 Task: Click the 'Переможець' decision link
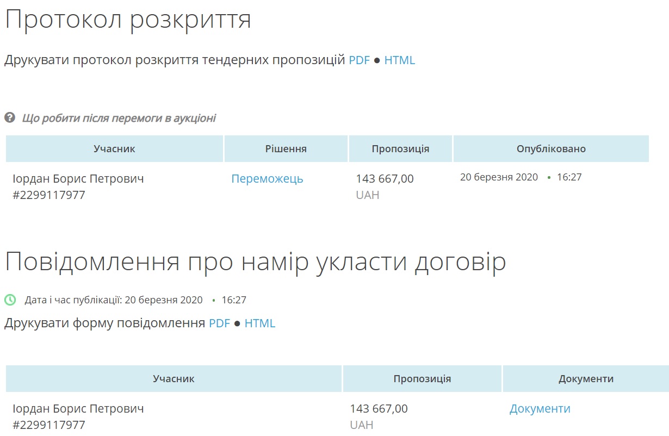pos(267,179)
